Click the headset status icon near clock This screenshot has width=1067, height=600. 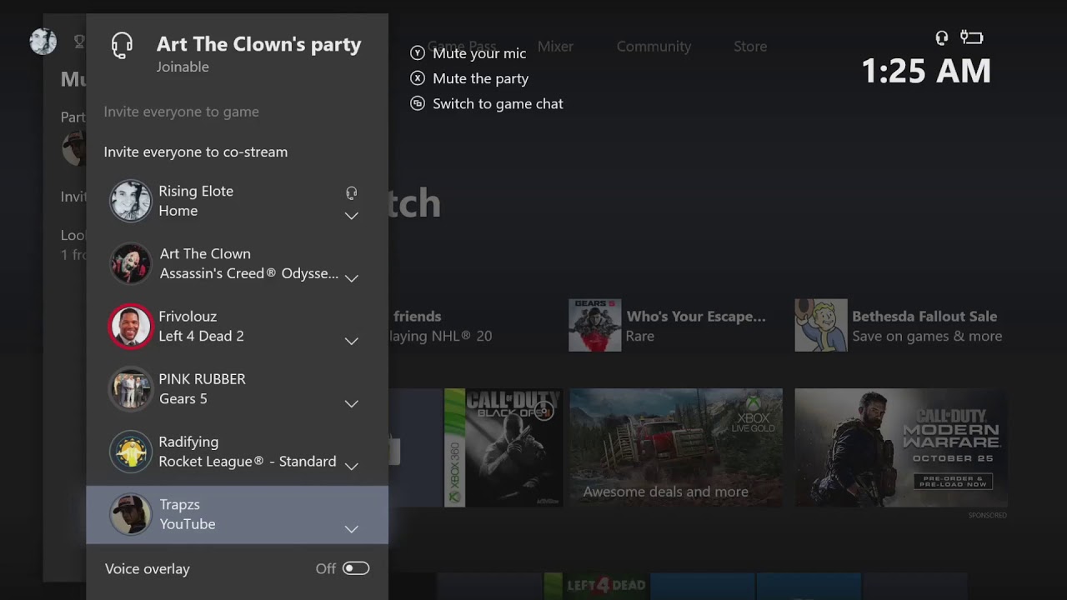[942, 37]
